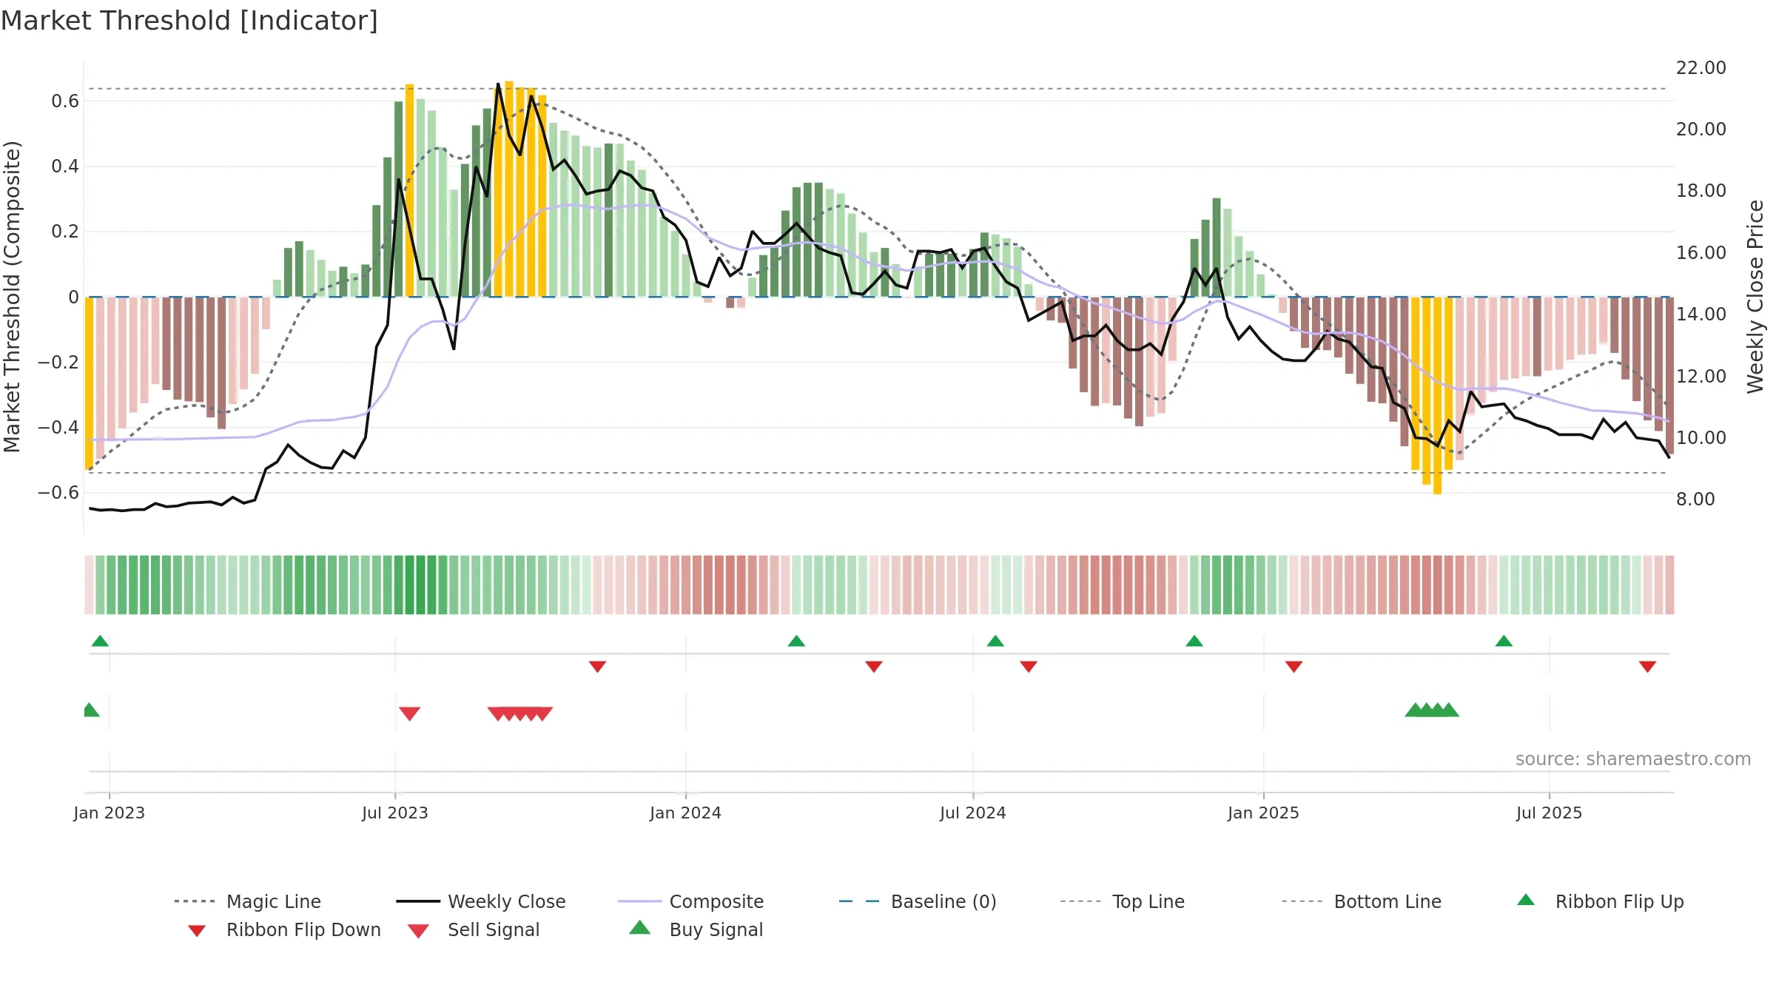This screenshot has width=1776, height=999.
Task: Click the Ribbon Flip Down legend triangle icon
Action: [x=196, y=931]
